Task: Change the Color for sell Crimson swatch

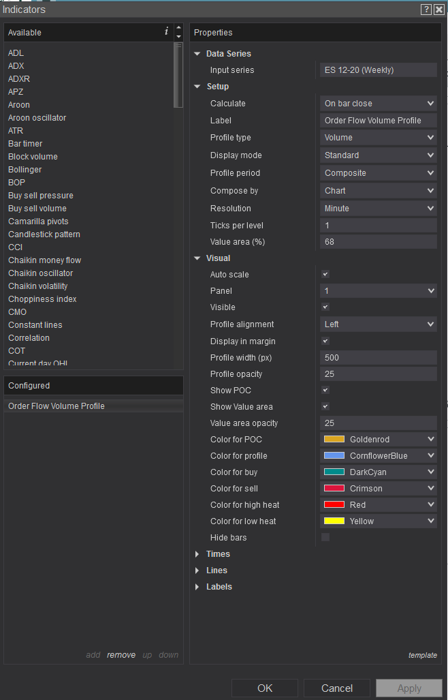Action: tap(334, 489)
